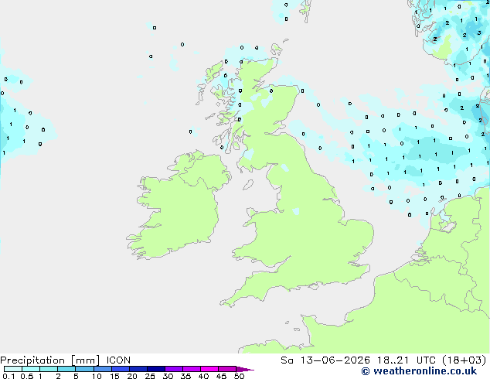Click the 30–35 mm purple swatch

pos(174,369)
